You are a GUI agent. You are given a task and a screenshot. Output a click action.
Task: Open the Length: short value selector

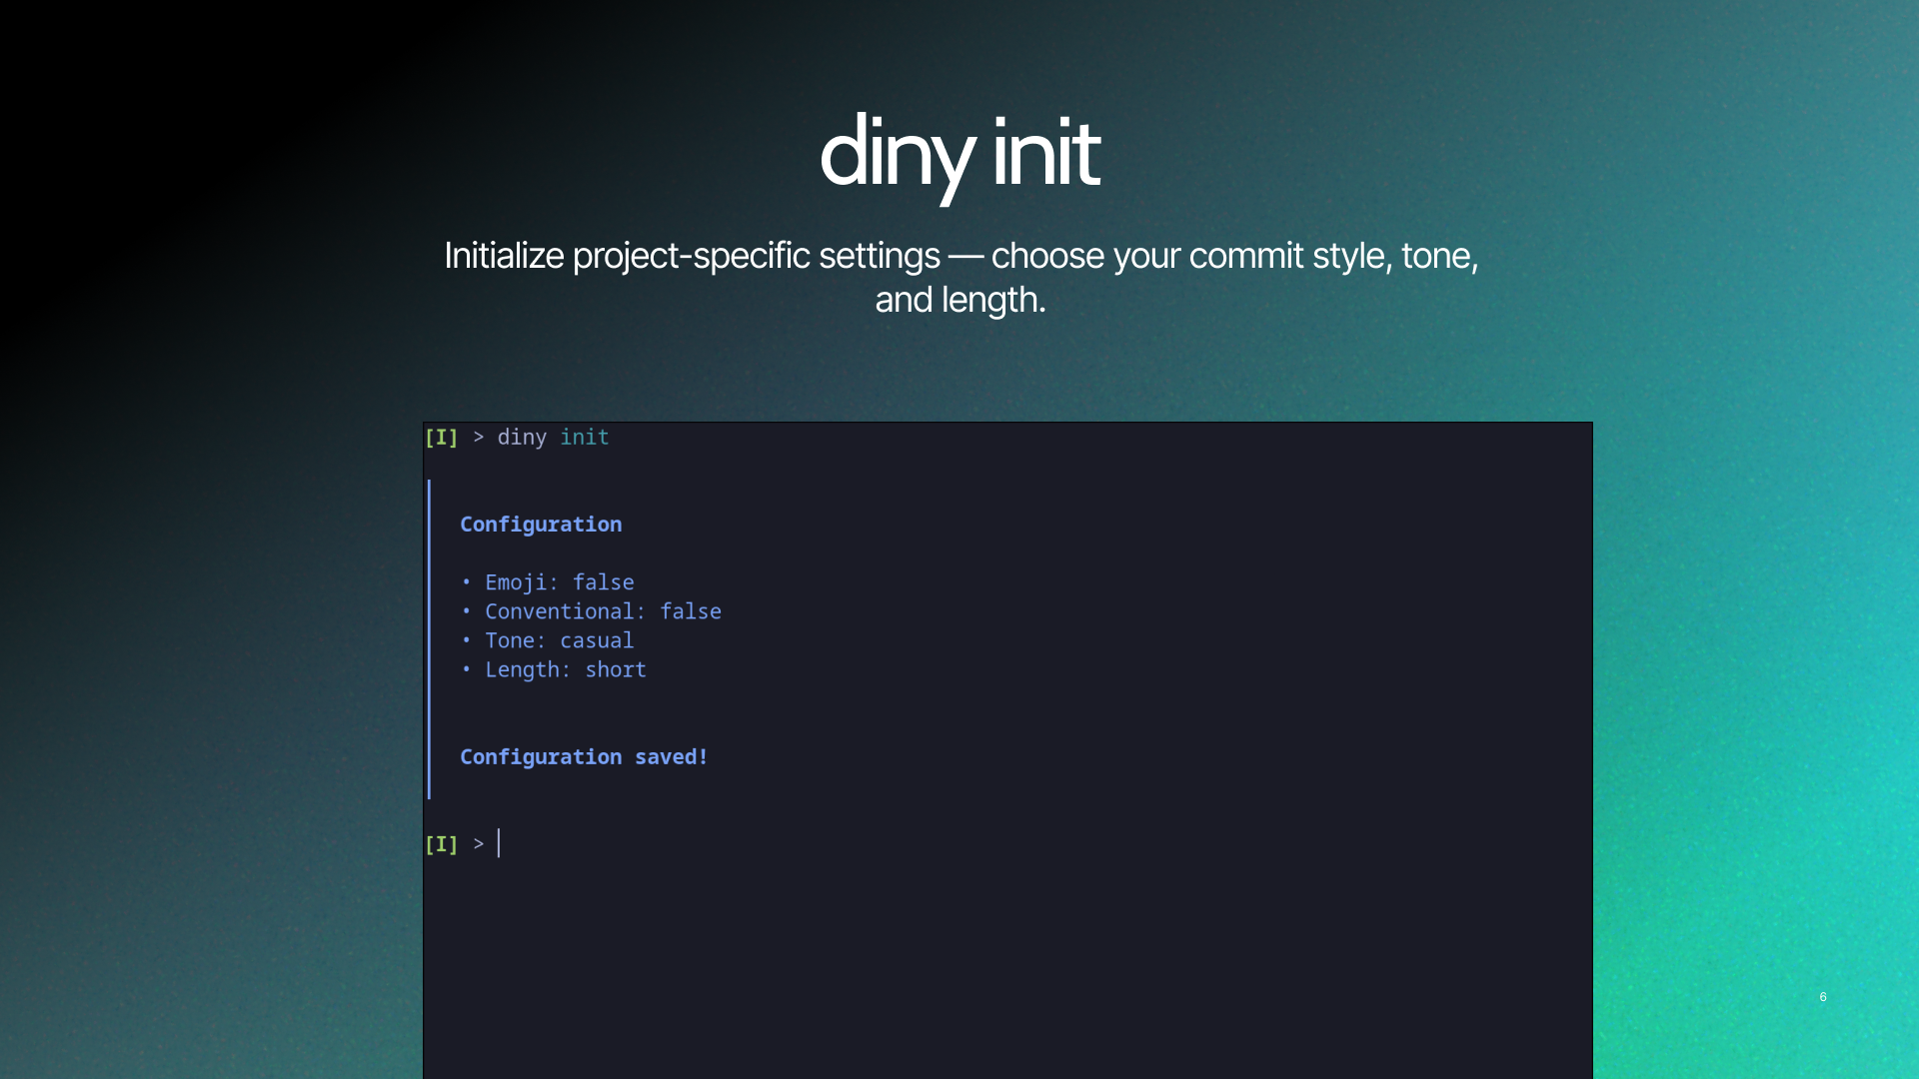click(x=615, y=669)
